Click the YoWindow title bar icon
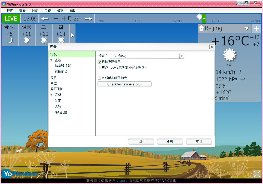 [x=3, y=4]
